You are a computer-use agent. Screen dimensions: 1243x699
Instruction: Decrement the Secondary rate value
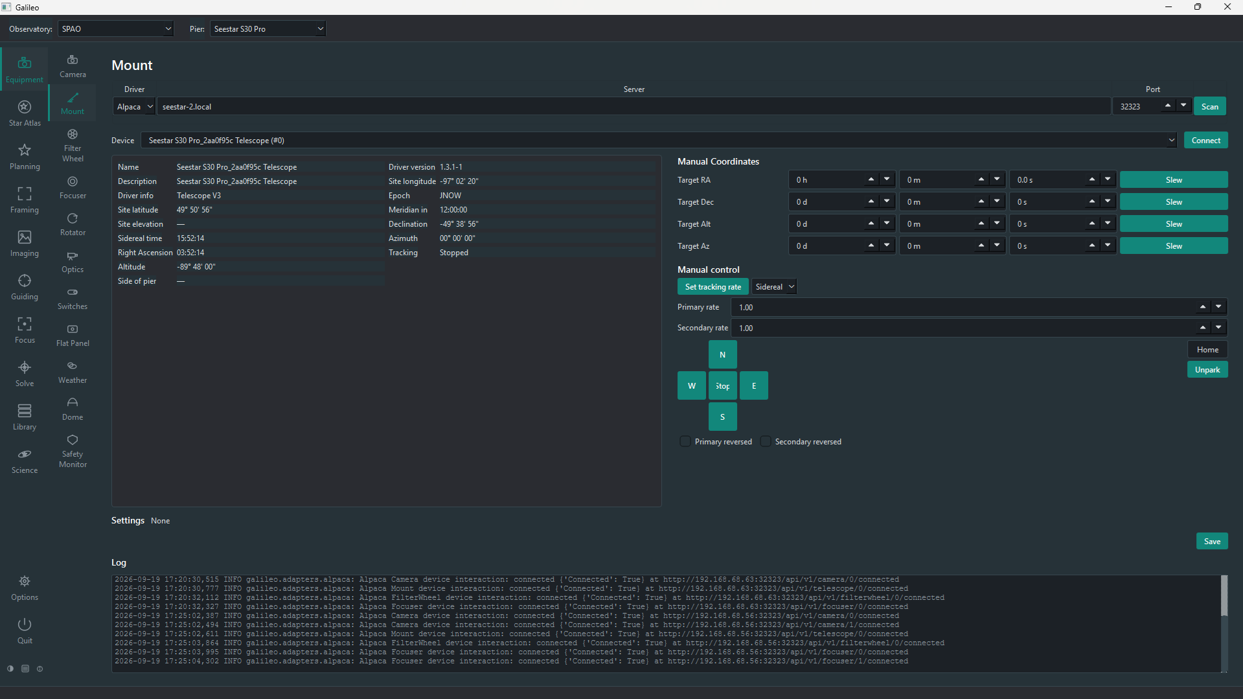pyautogui.click(x=1218, y=328)
